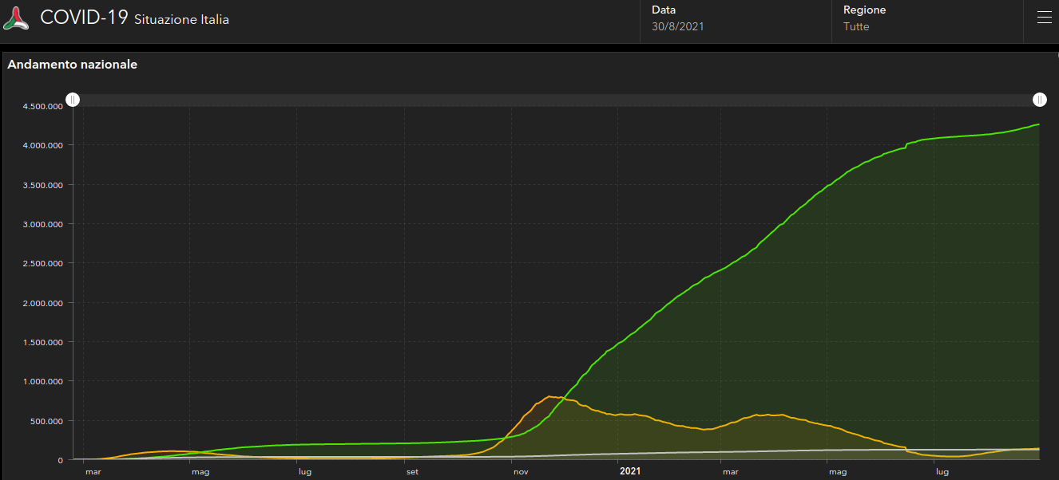Image resolution: width=1059 pixels, height=480 pixels.
Task: Open the hamburger menu in the header
Action: [x=1044, y=18]
